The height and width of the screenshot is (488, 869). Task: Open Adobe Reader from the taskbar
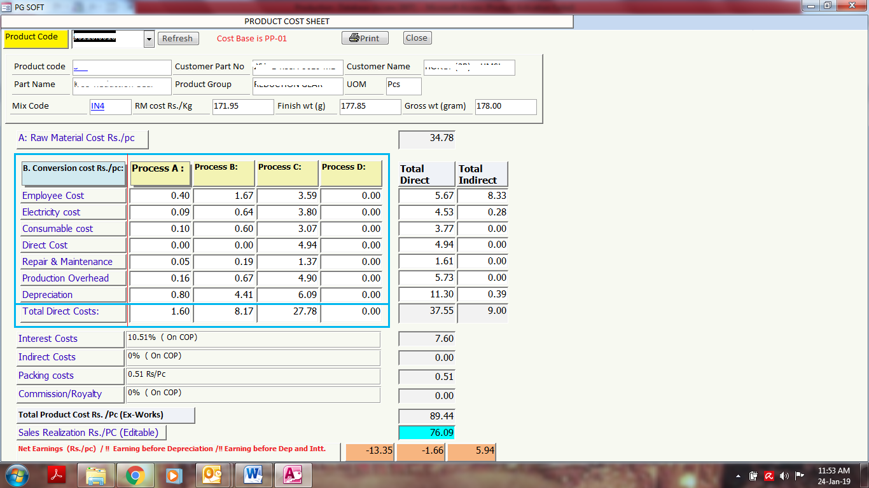(57, 475)
